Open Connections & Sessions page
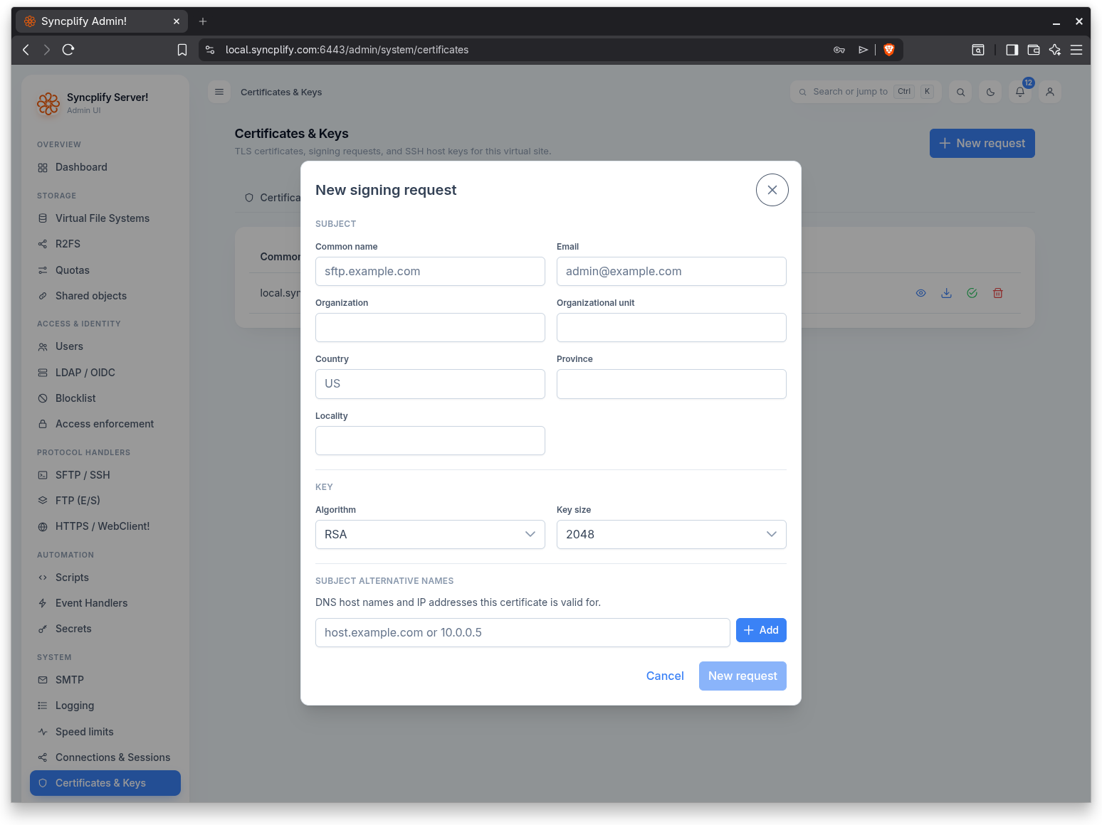Image resolution: width=1102 pixels, height=825 pixels. click(105, 757)
